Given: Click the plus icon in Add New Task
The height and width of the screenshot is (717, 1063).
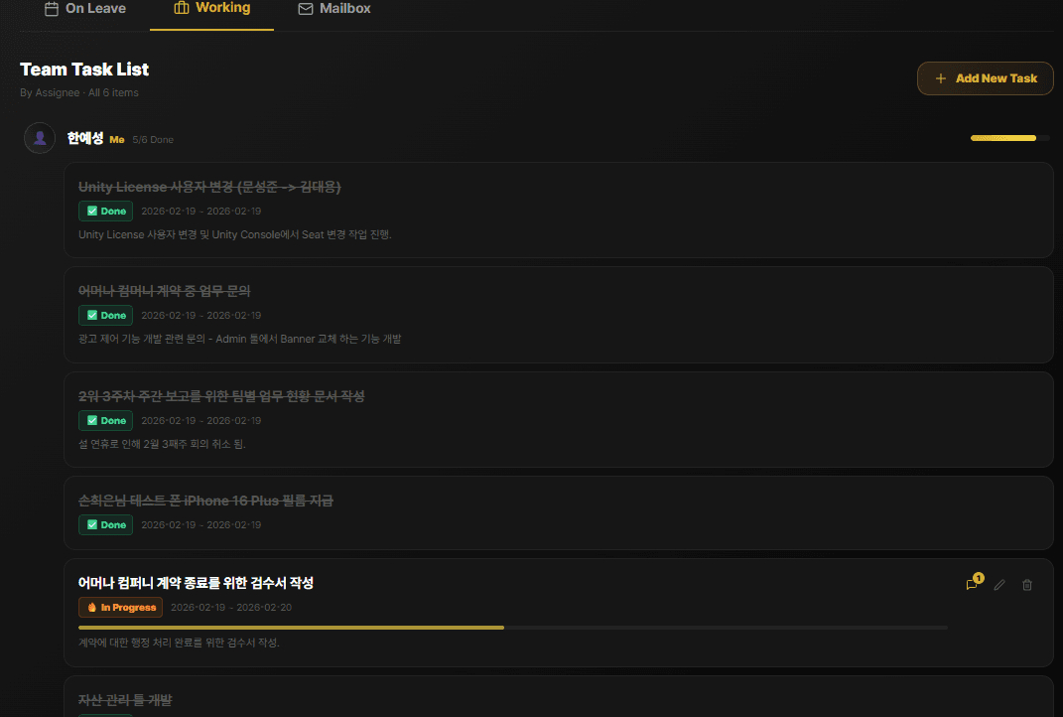Looking at the screenshot, I should click(941, 77).
